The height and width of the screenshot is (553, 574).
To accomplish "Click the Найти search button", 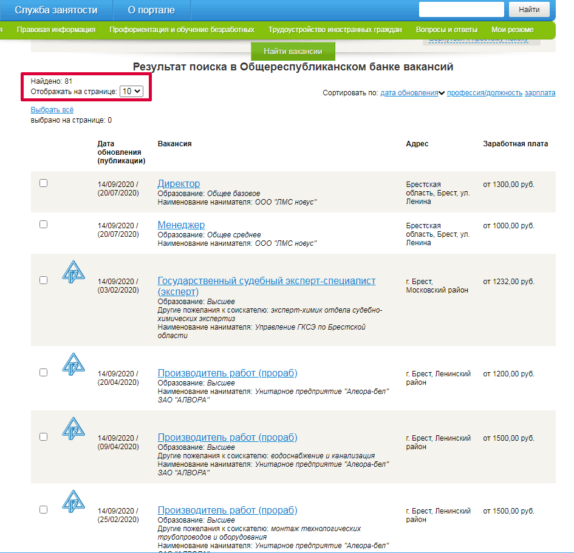I will (529, 10).
